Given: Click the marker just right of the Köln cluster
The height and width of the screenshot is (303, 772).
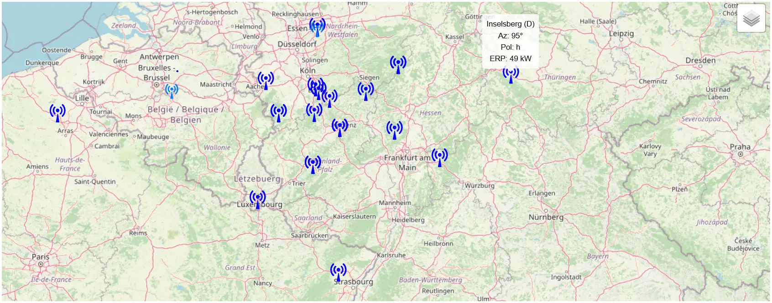Looking at the screenshot, I should pyautogui.click(x=329, y=98).
